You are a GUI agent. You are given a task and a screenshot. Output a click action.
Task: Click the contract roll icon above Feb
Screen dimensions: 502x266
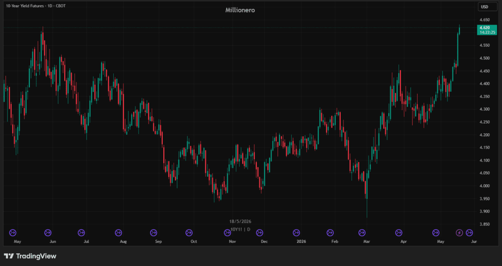[x=330, y=232]
